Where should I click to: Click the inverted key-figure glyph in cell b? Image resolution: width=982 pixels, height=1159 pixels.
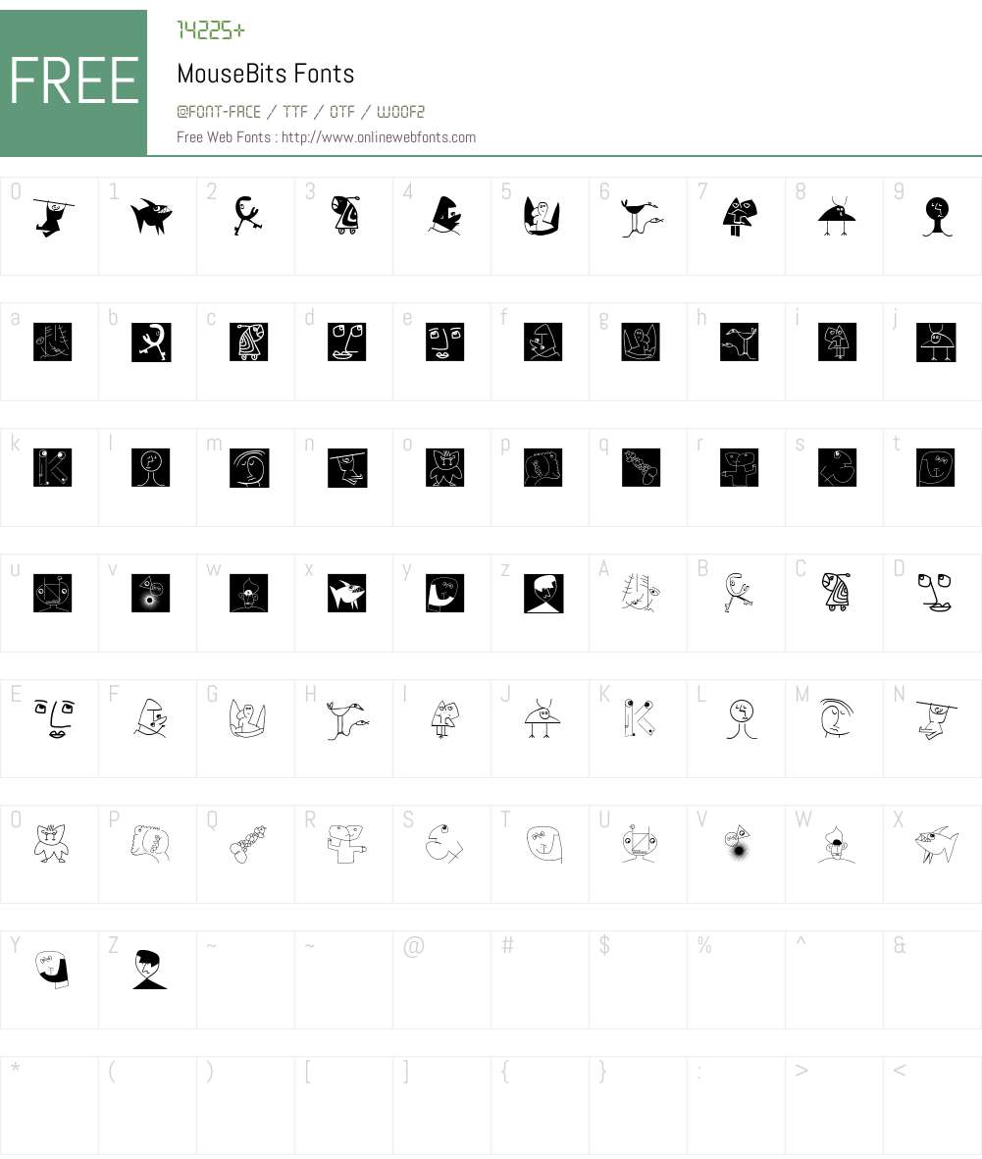coord(151,342)
